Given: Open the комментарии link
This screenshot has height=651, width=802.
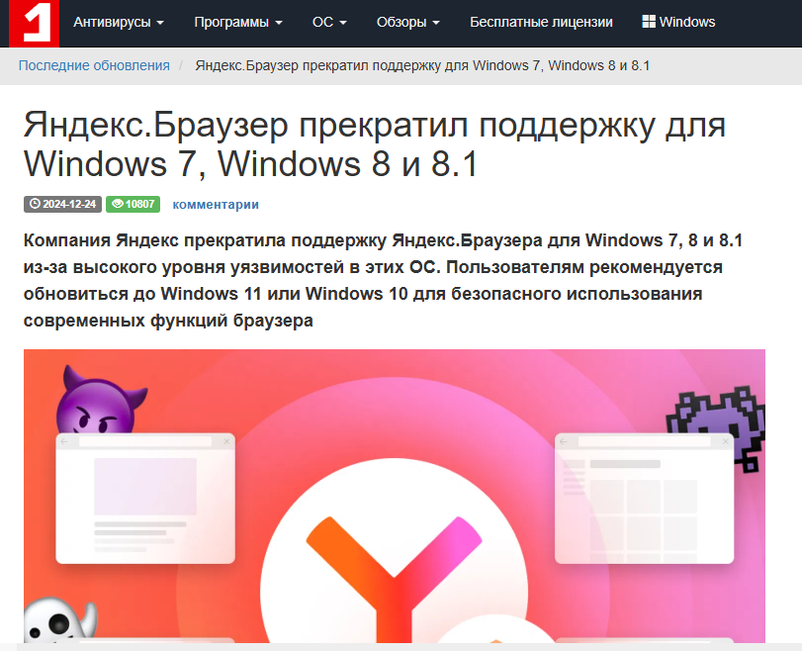Looking at the screenshot, I should pyautogui.click(x=216, y=205).
